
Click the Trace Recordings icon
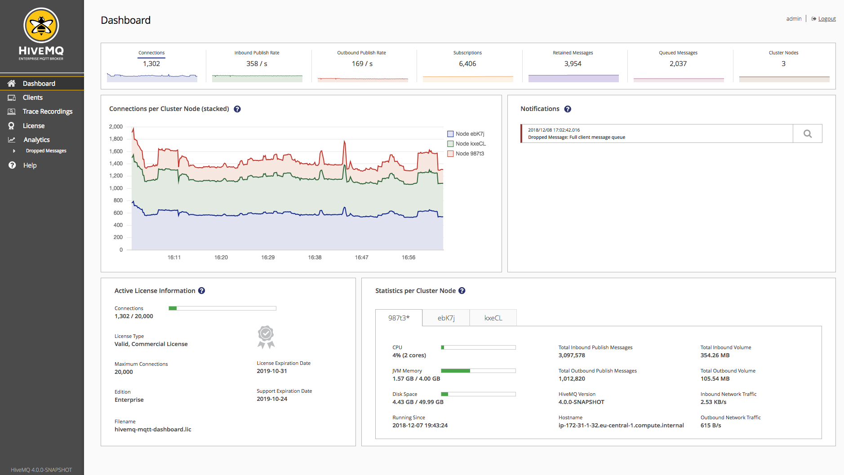[x=12, y=111]
